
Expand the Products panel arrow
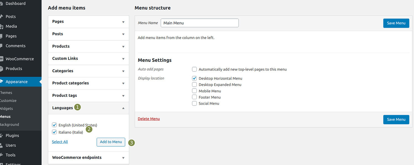click(x=123, y=47)
